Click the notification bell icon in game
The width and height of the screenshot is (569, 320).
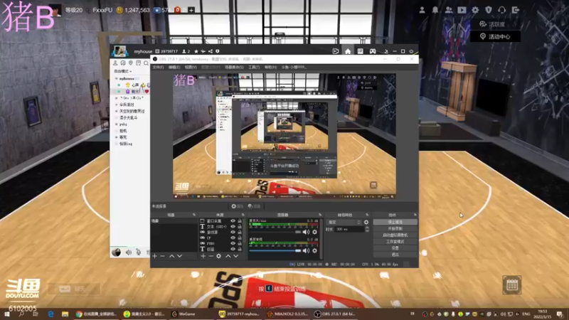click(x=435, y=10)
